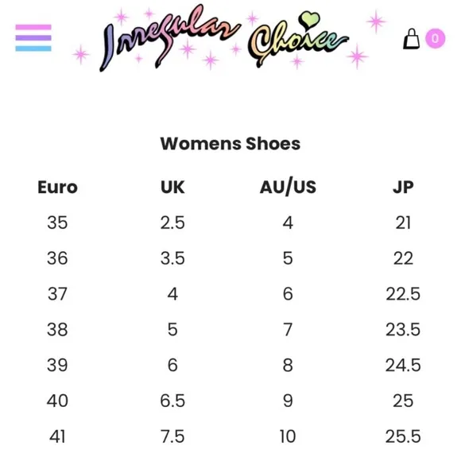
Task: Click AU/US size 7 cell
Action: 288,329
